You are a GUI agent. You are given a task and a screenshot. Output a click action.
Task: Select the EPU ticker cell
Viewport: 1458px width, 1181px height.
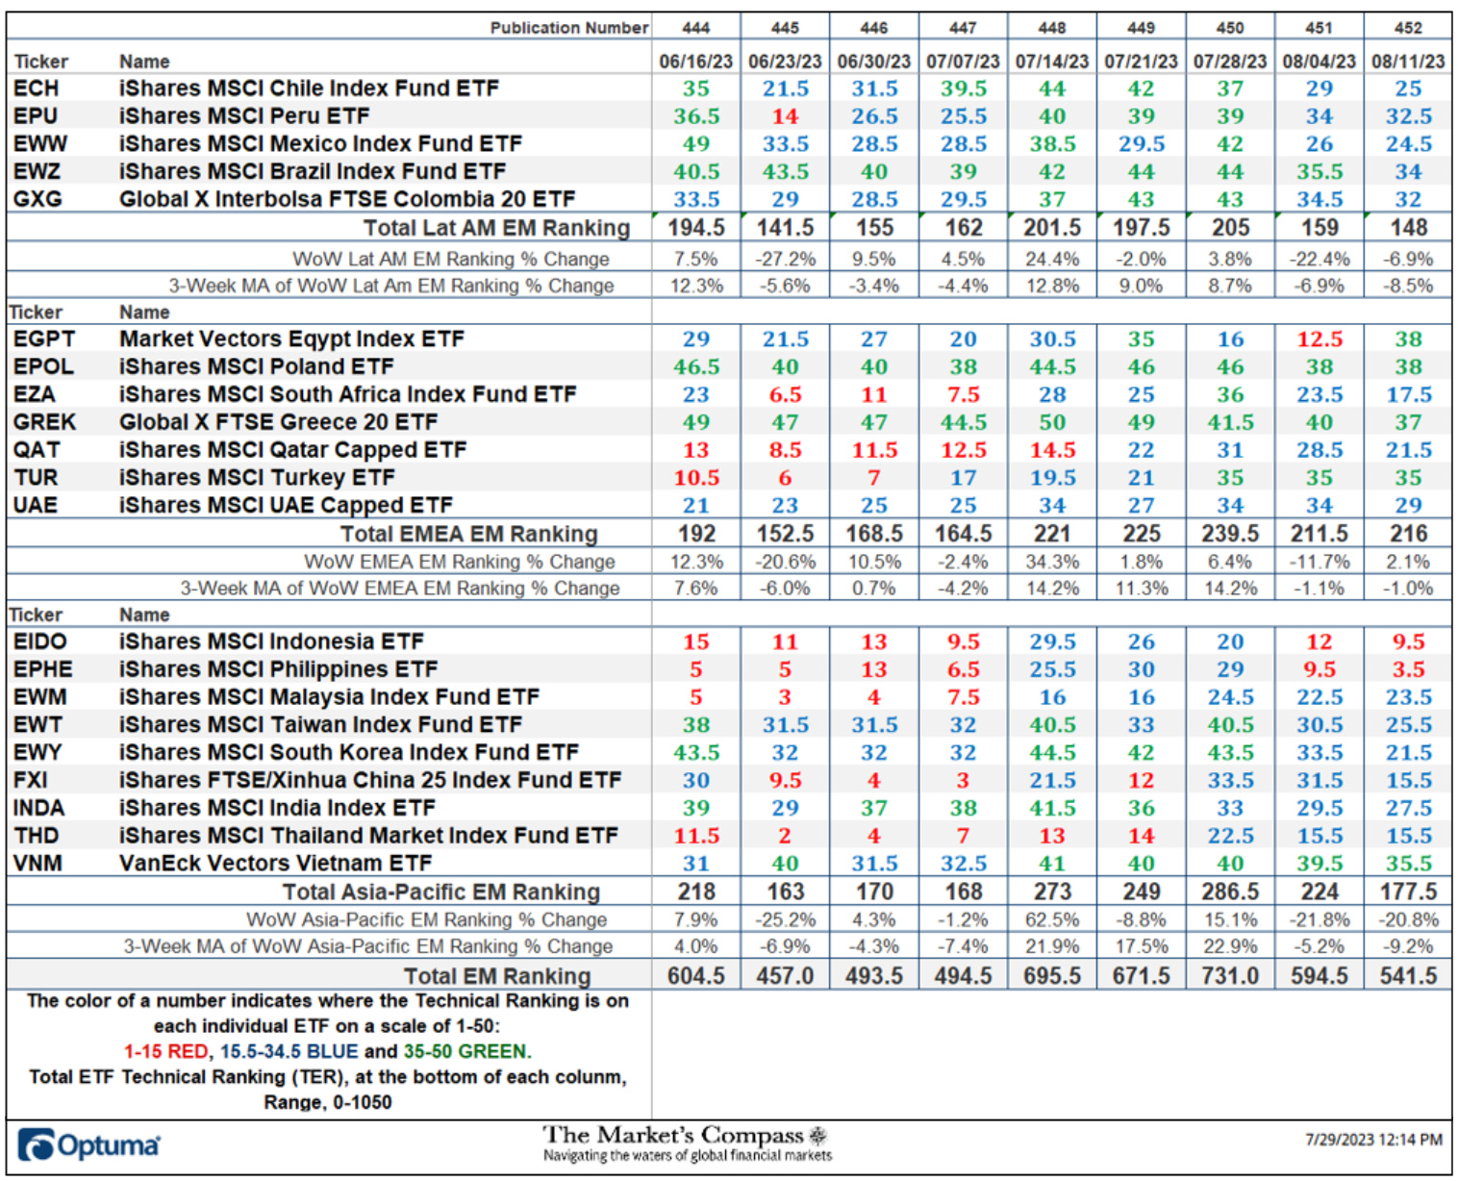click(x=36, y=116)
